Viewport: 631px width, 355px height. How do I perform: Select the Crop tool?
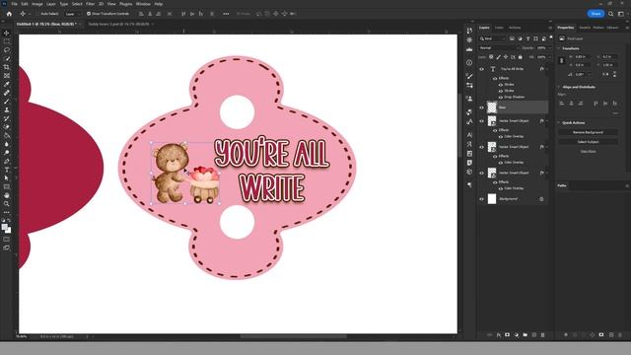tap(7, 67)
